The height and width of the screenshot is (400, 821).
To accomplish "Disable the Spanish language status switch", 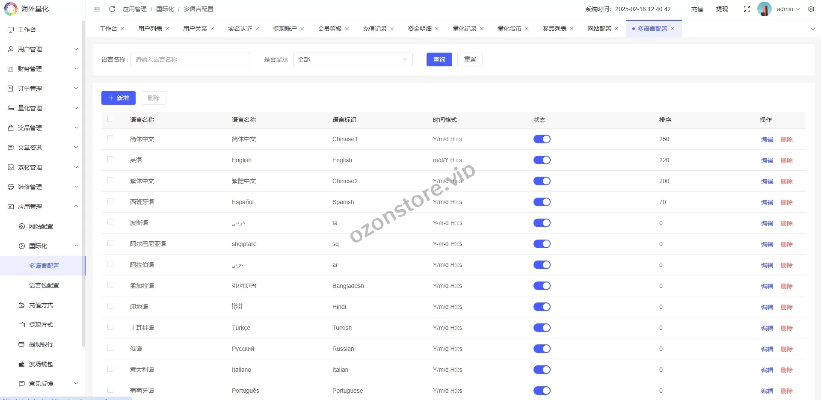I will point(542,202).
